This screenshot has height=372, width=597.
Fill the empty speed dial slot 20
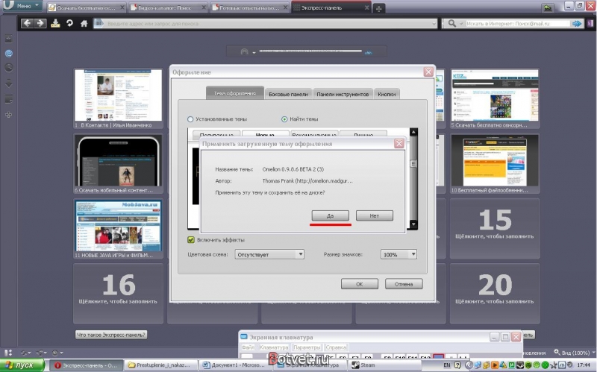pyautogui.click(x=495, y=293)
